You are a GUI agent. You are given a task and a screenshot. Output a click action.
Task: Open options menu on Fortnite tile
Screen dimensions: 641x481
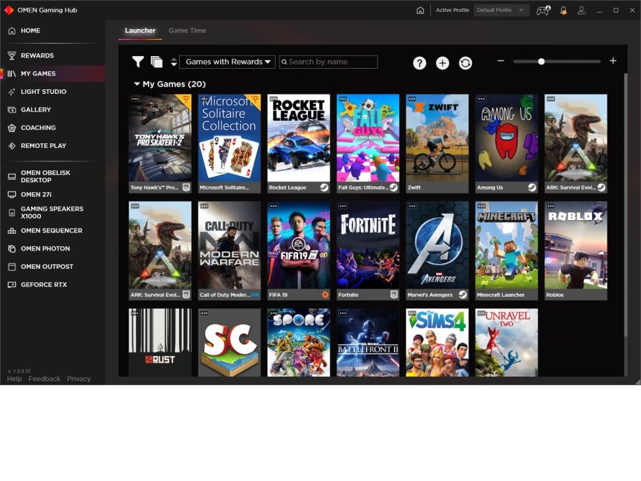point(343,206)
